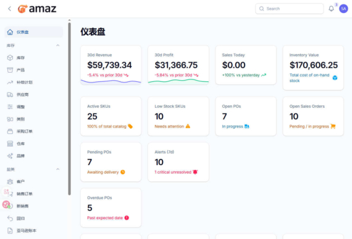Click the notification badge showing 3

click(336, 5)
